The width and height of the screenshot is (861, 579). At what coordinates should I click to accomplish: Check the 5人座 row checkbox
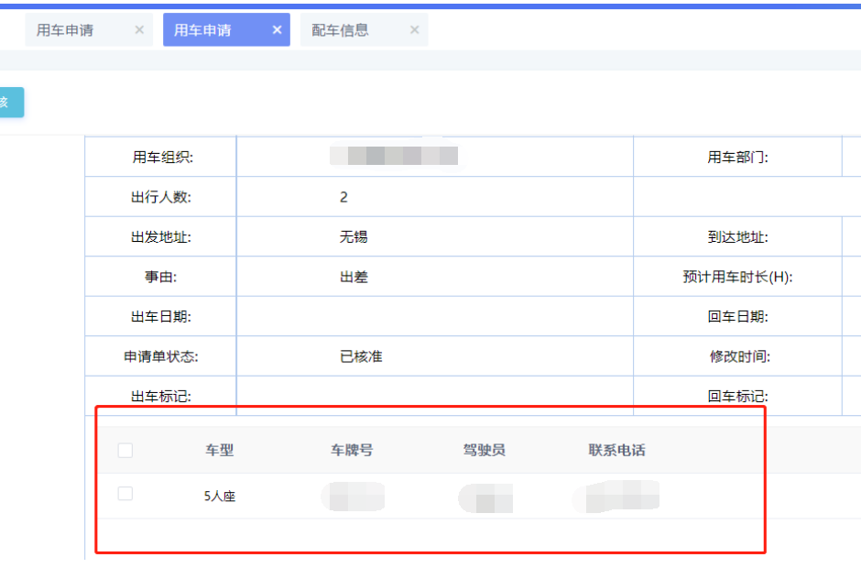point(125,493)
